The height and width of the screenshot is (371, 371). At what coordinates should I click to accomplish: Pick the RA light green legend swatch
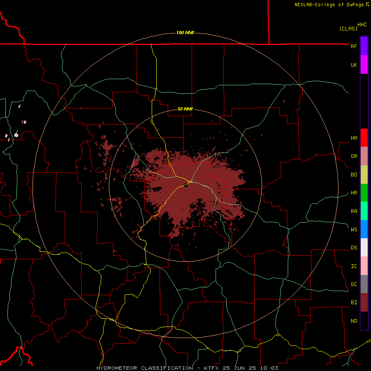[x=364, y=211]
